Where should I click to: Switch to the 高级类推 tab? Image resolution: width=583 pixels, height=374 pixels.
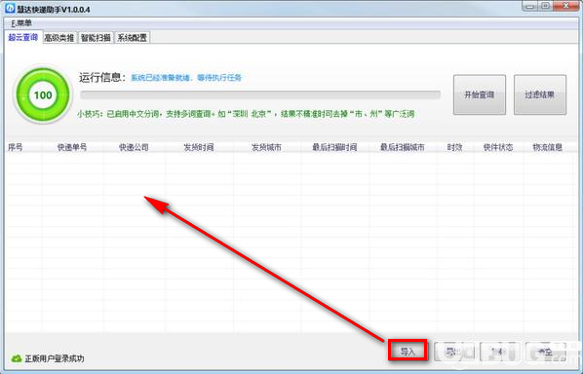(59, 38)
